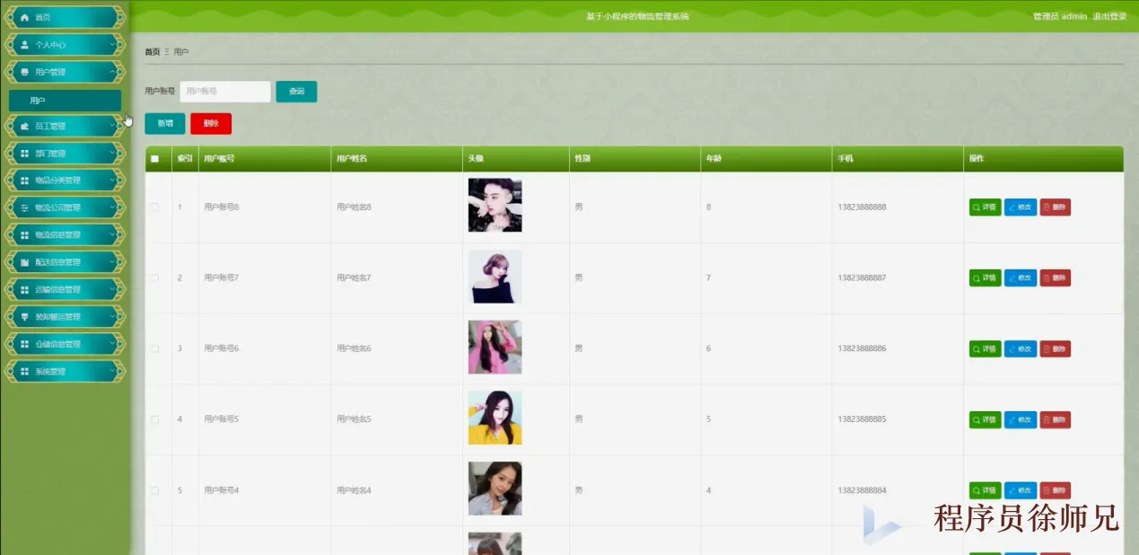
Task: Click 修改 for row 用户账号5
Action: pyautogui.click(x=1021, y=419)
